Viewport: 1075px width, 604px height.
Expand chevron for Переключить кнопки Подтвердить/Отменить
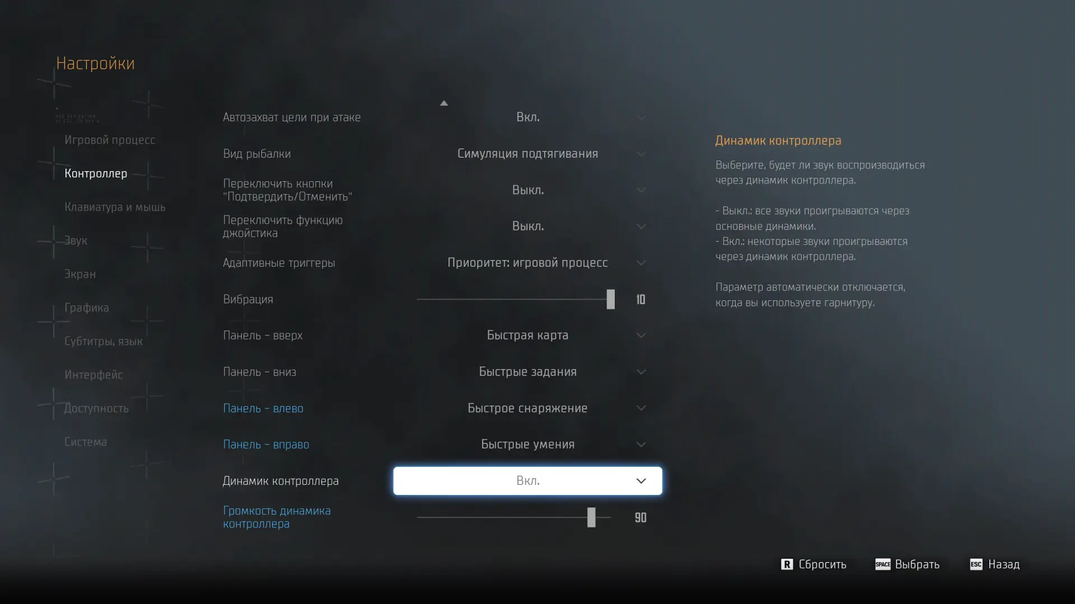641,190
